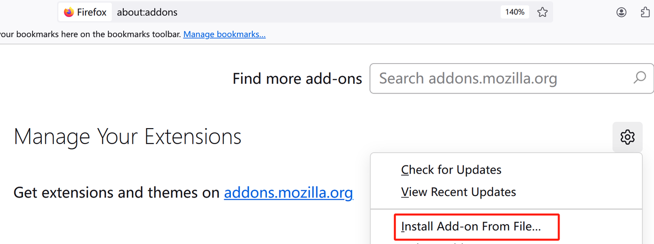The width and height of the screenshot is (654, 244).
Task: Click the 'Get extensions and themes on' text
Action: (x=116, y=193)
